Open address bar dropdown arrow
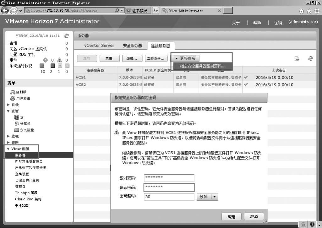 pos(122,10)
